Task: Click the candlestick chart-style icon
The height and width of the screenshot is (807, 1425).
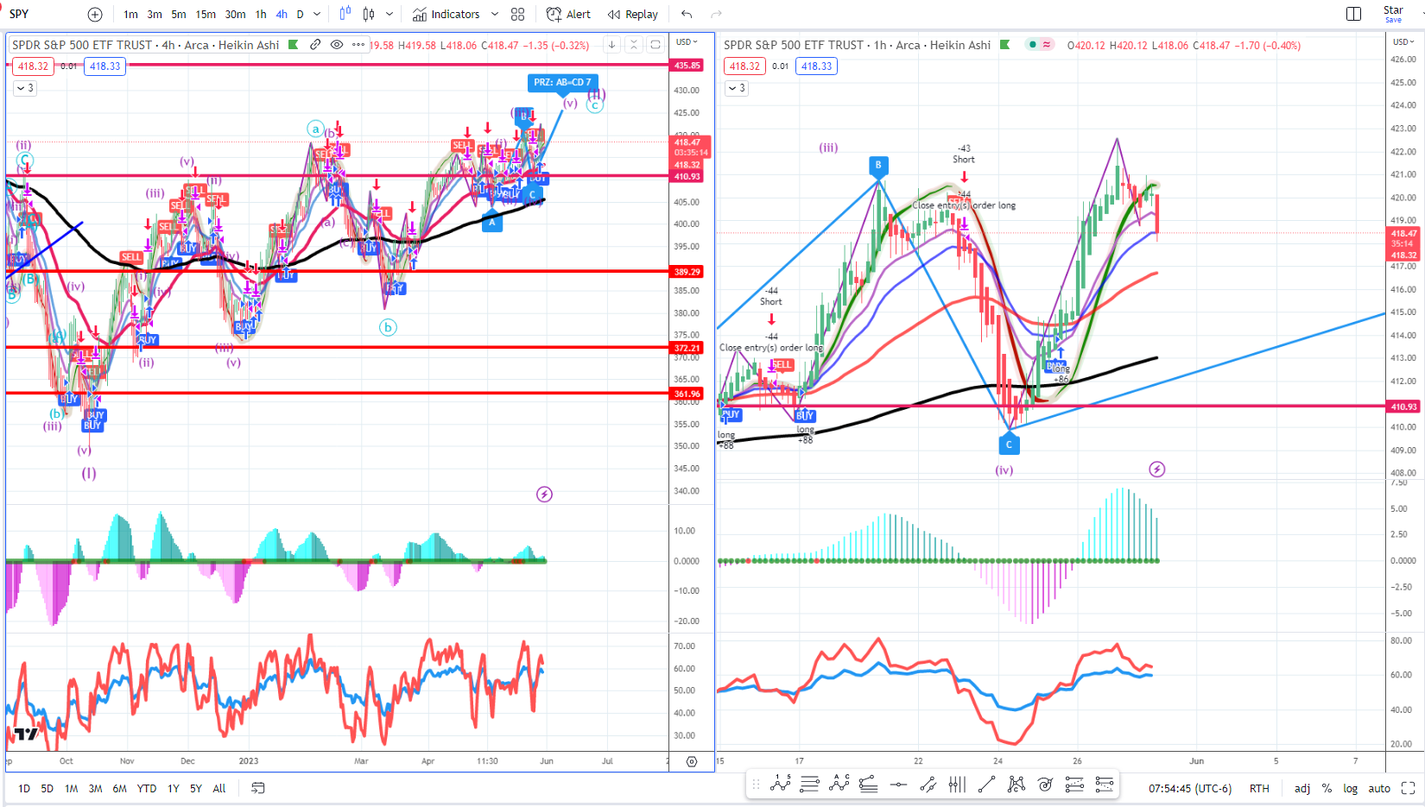Action: tap(370, 14)
